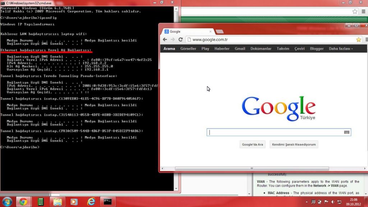Open Blogger in Google navigation bar
This screenshot has height=207, width=368.
[x=317, y=49]
